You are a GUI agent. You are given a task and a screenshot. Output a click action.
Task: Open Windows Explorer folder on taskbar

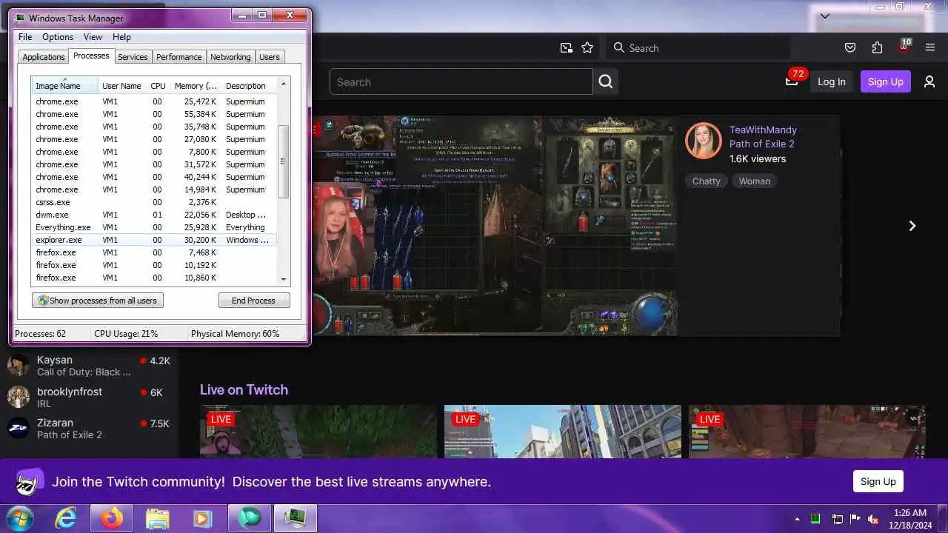pos(158,519)
